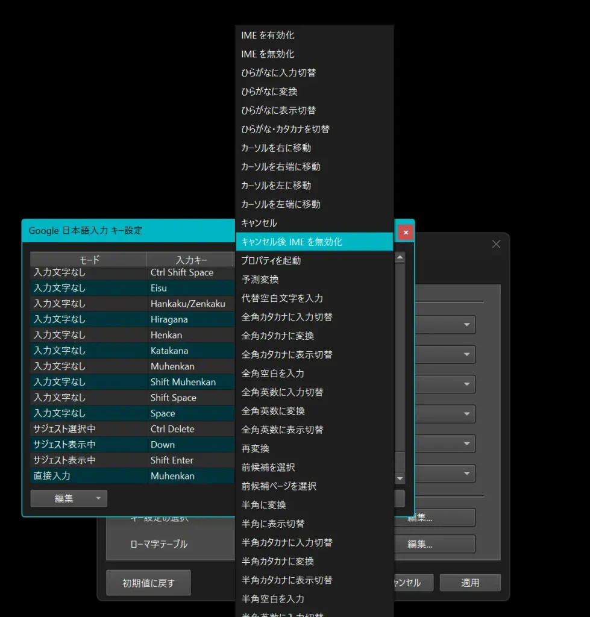Select the "再変換" command

pyautogui.click(x=315, y=448)
